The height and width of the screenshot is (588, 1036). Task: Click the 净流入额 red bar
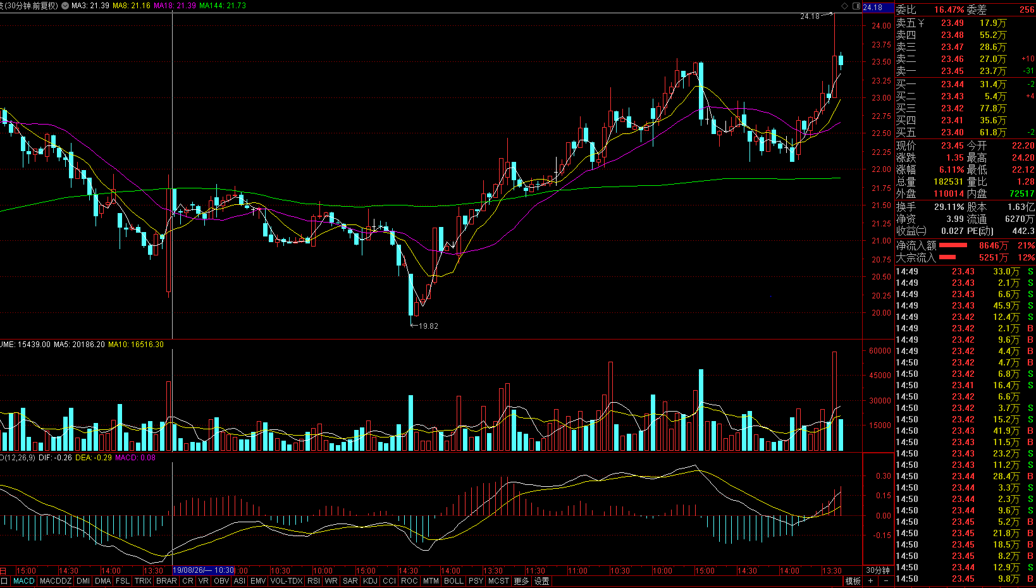(953, 245)
